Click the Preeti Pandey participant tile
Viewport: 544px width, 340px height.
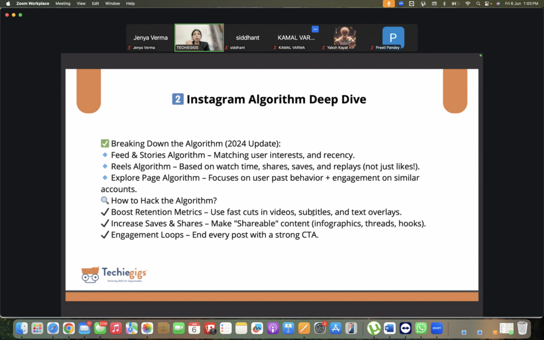393,38
